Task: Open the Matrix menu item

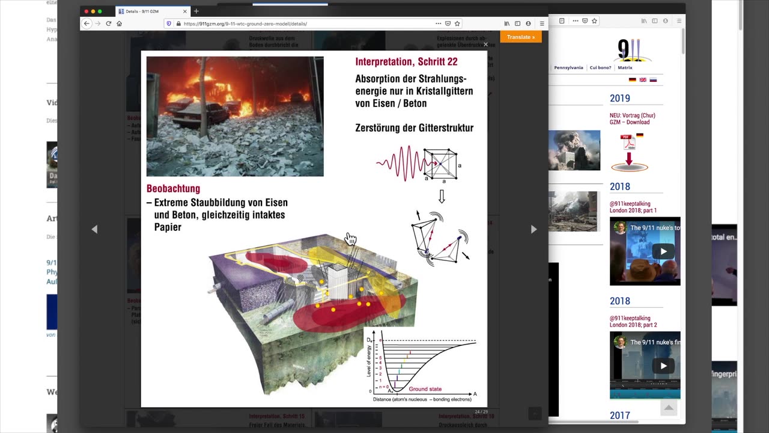Action: point(625,68)
